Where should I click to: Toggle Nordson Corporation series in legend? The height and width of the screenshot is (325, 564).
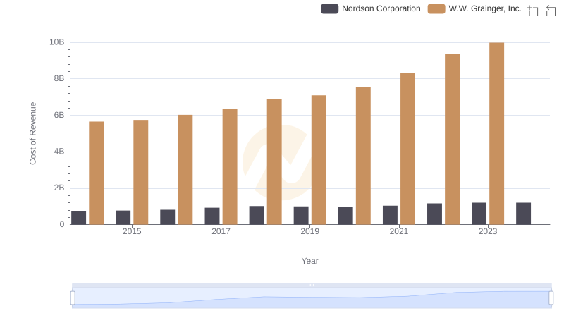coord(371,8)
